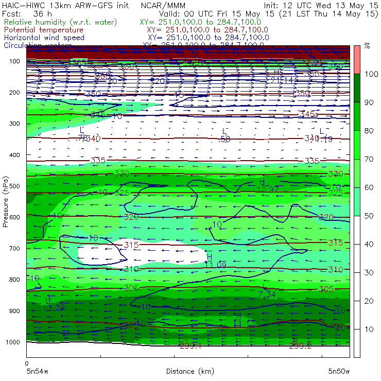Click the red "L 299.1" temperature minimum label
This screenshot has height=381, width=381.
point(190,342)
